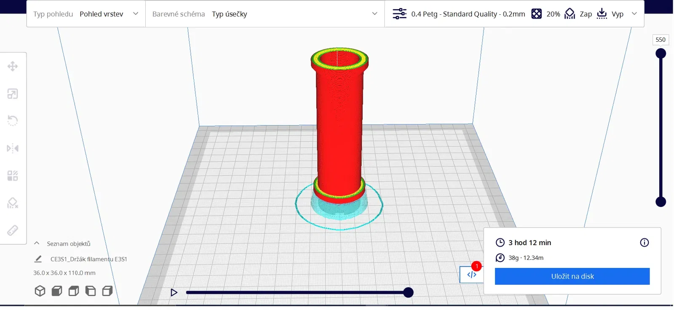This screenshot has width=674, height=310.
Task: Click the 3 hod 12 min time estimate
Action: point(530,243)
